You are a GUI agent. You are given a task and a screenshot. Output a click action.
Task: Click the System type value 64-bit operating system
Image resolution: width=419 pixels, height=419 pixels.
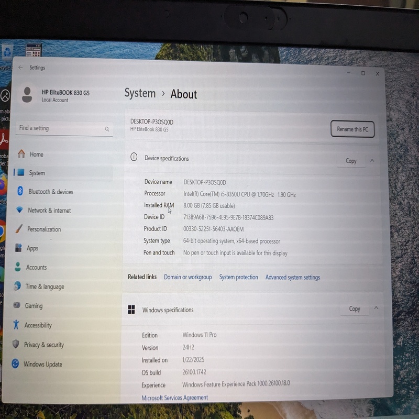click(x=231, y=241)
